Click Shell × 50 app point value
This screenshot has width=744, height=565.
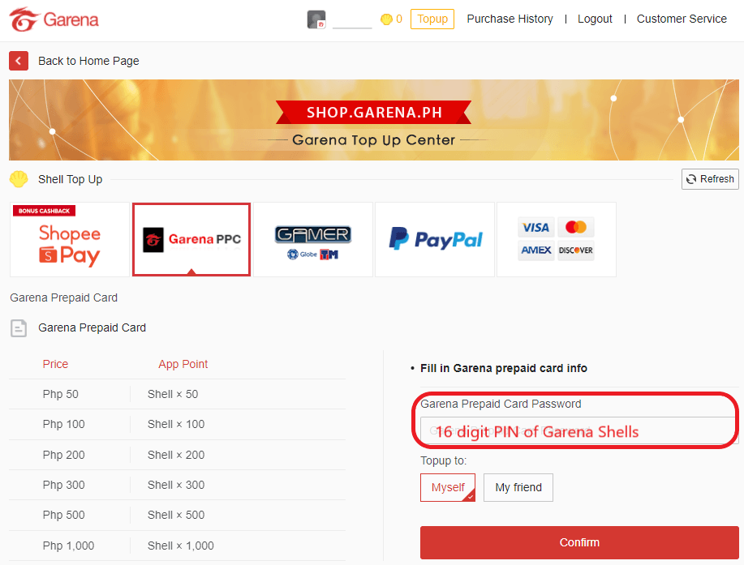tap(173, 394)
